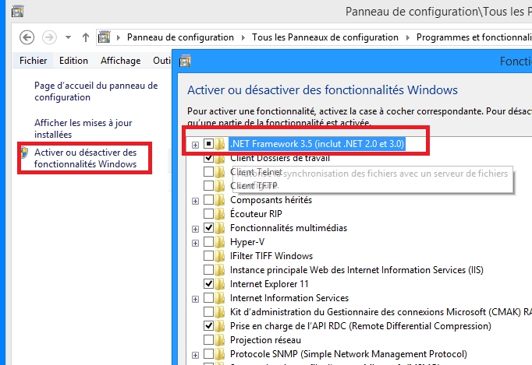Toggle the .NET Framework 3.5 checkbox
This screenshot has height=365, width=532.
click(x=208, y=144)
